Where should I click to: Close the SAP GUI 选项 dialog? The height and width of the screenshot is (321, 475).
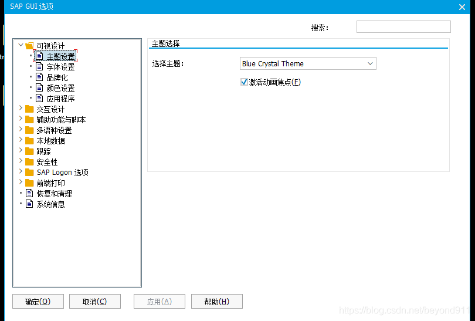click(462, 7)
